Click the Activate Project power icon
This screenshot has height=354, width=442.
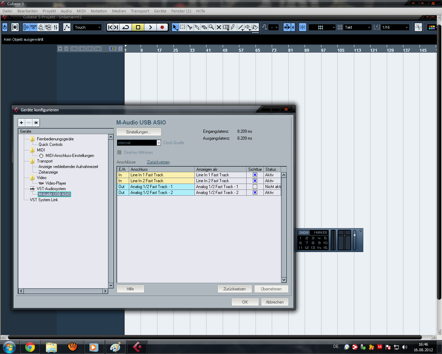(5, 27)
